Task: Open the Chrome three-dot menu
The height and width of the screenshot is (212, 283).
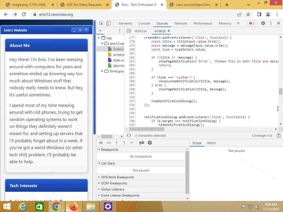Action: coord(277,14)
